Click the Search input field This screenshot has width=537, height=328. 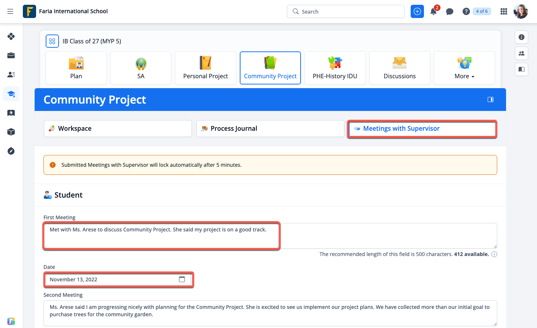[x=345, y=11]
